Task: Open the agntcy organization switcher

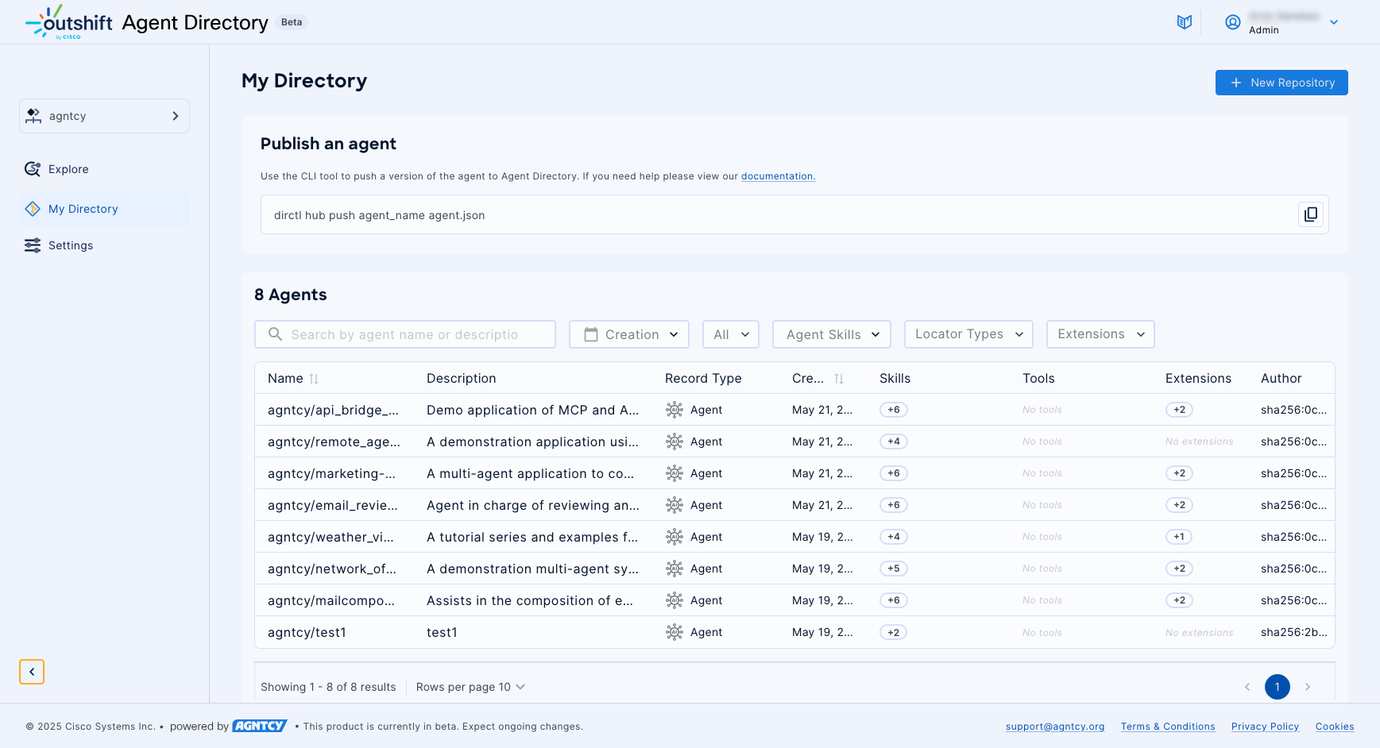Action: [x=104, y=116]
